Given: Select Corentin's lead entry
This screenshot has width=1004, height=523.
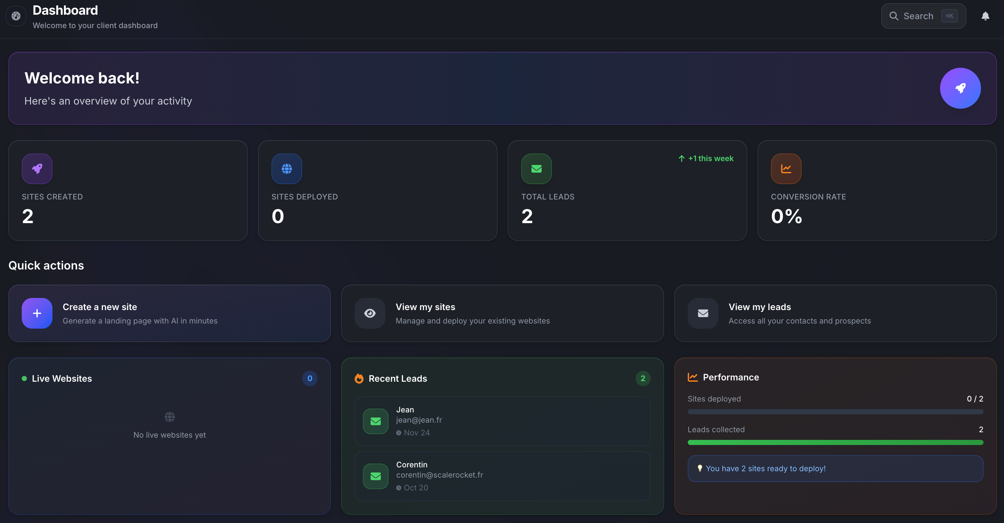Looking at the screenshot, I should tap(502, 476).
